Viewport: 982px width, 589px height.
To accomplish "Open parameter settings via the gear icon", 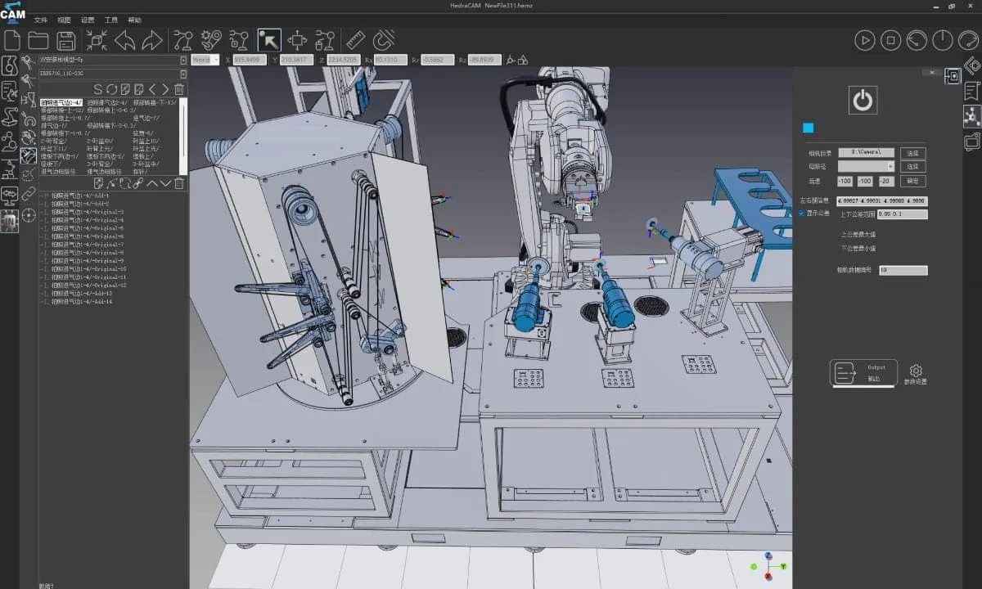I will tap(917, 371).
